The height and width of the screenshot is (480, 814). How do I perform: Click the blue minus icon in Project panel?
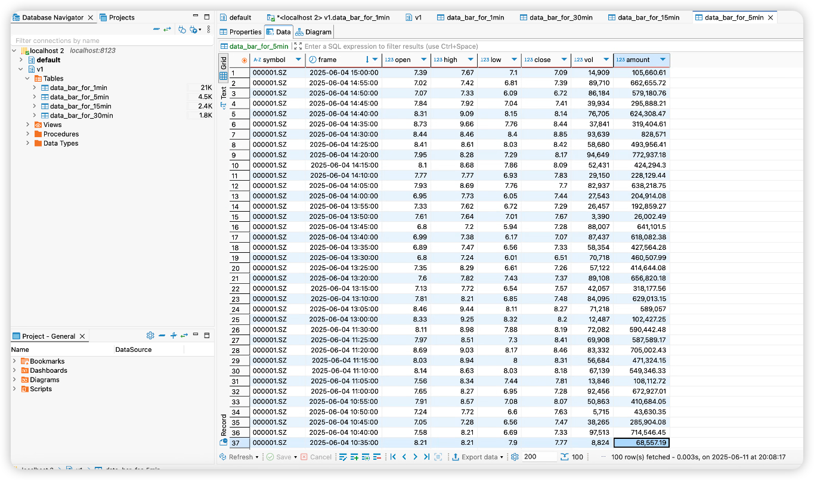coord(162,336)
